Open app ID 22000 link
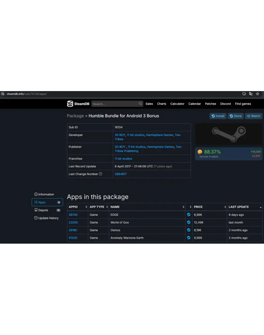264x335 pixels. point(73,222)
